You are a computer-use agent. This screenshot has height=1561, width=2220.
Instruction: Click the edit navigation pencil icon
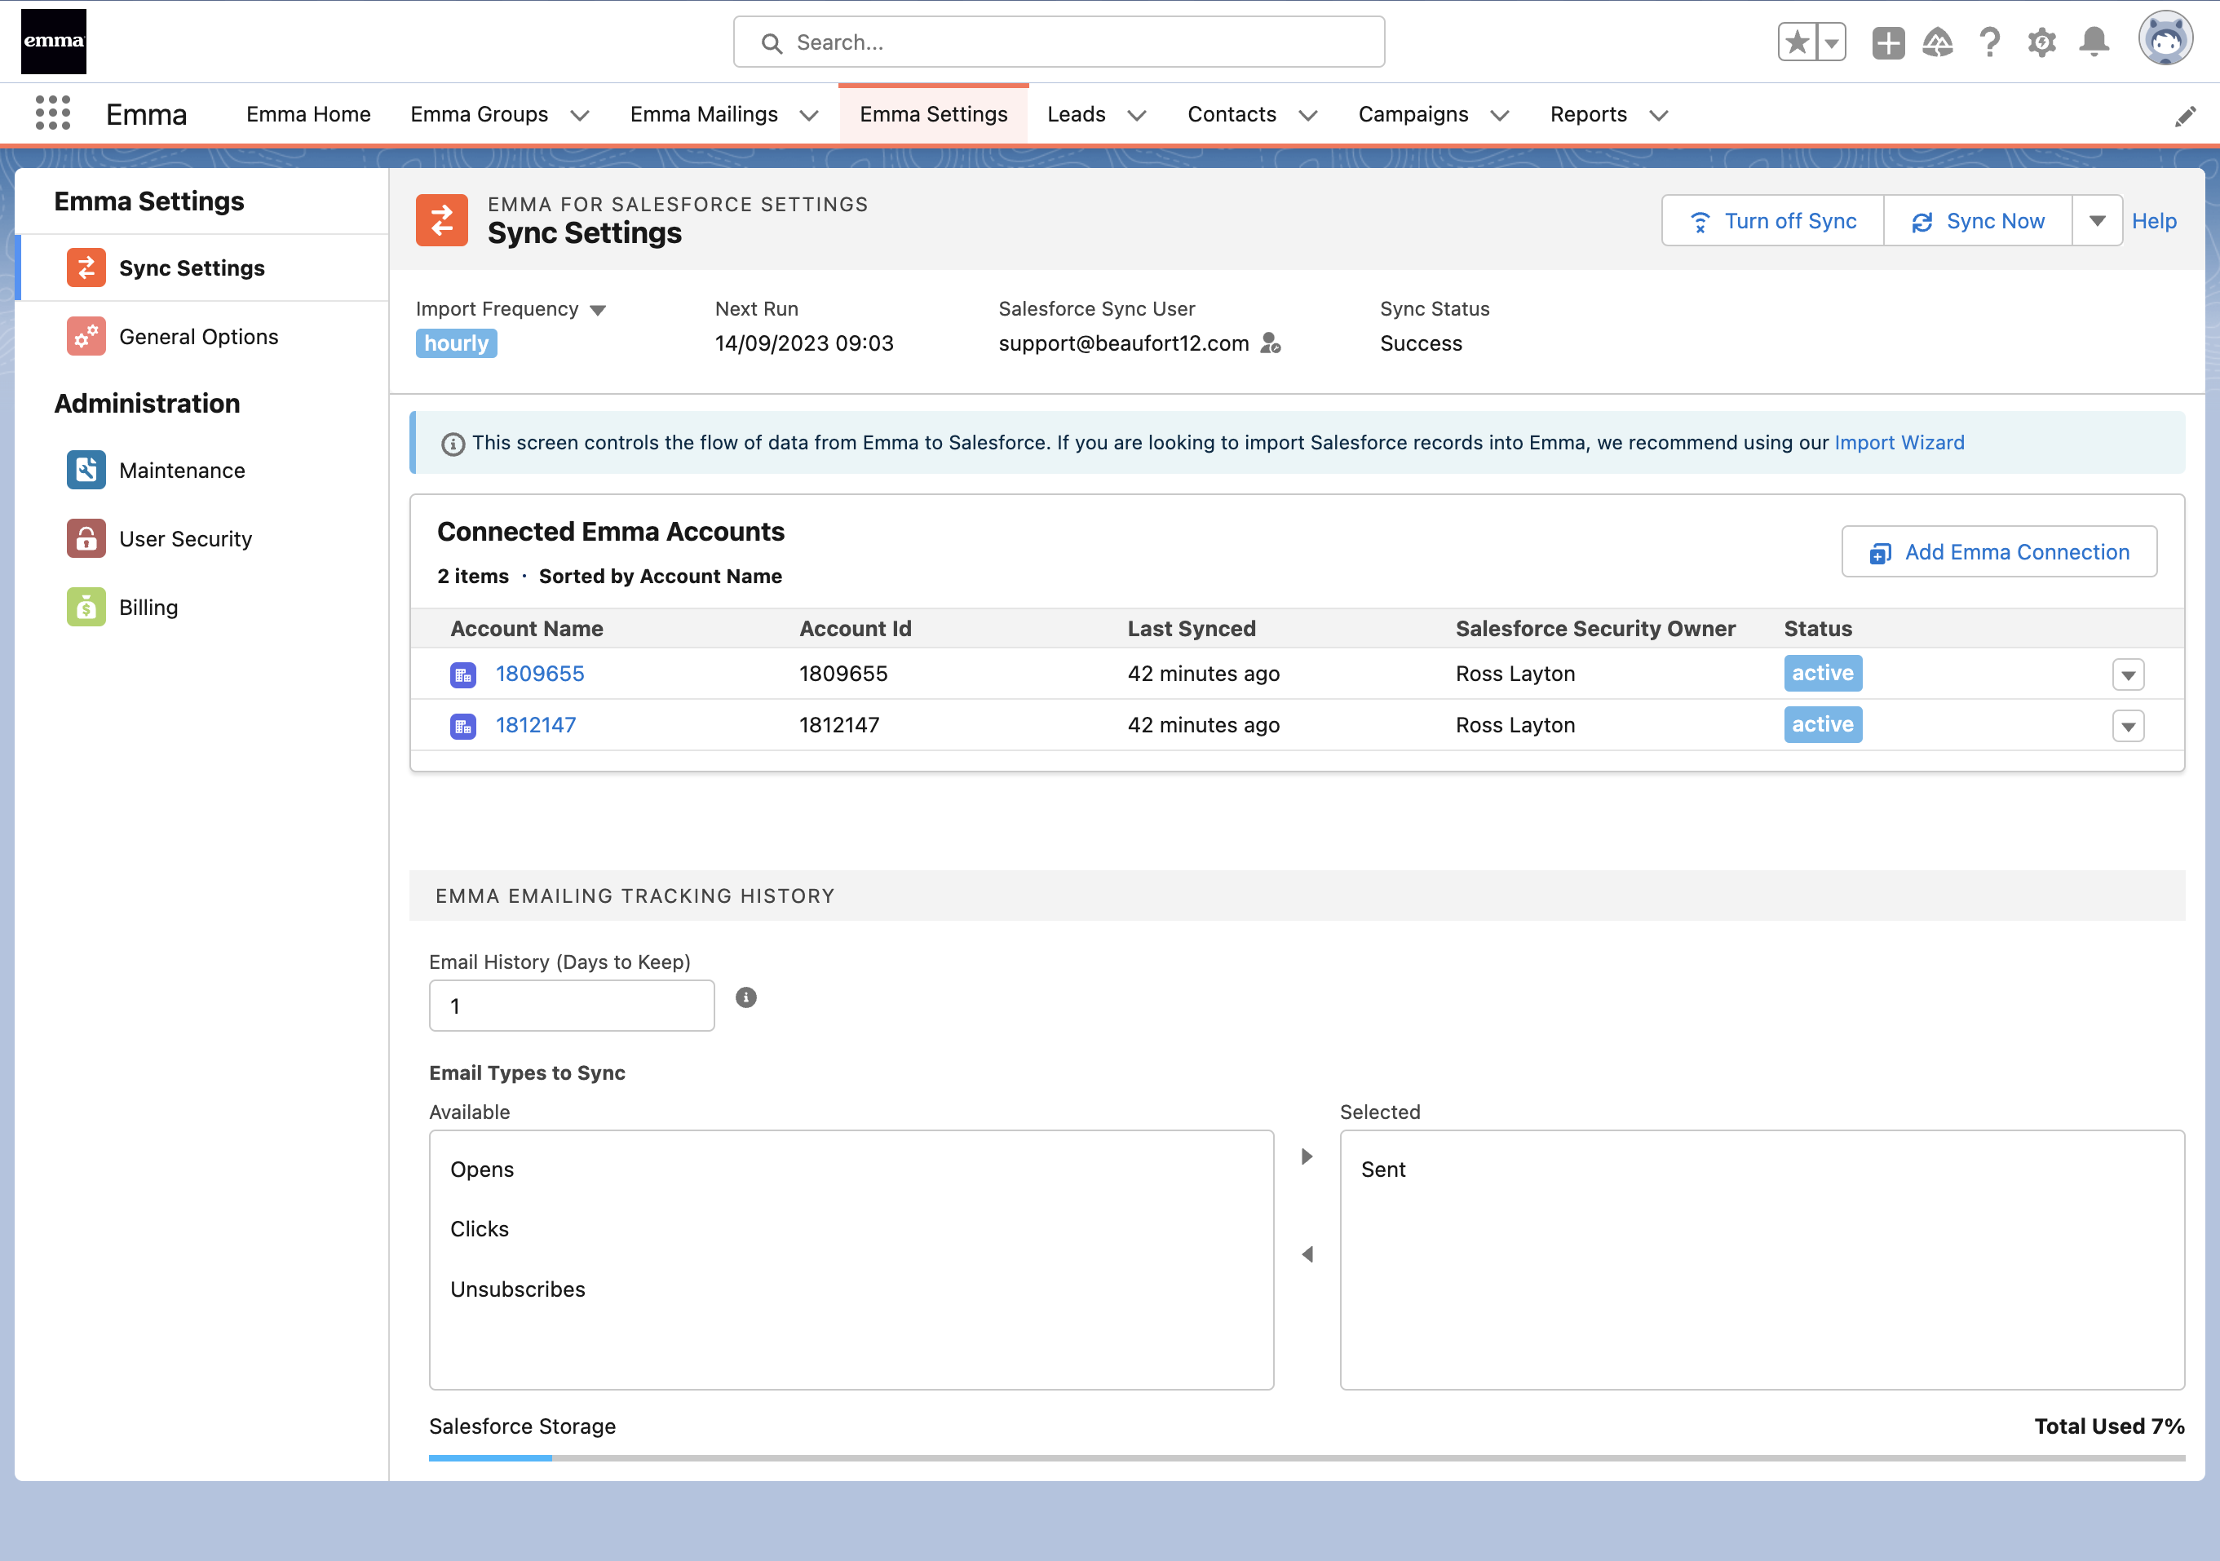pos(2185,116)
